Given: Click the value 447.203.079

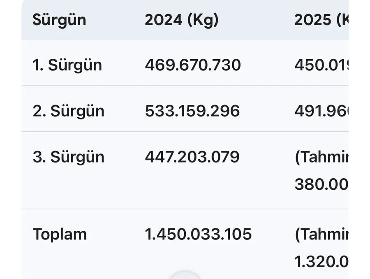Looking at the screenshot, I should coord(192,157).
